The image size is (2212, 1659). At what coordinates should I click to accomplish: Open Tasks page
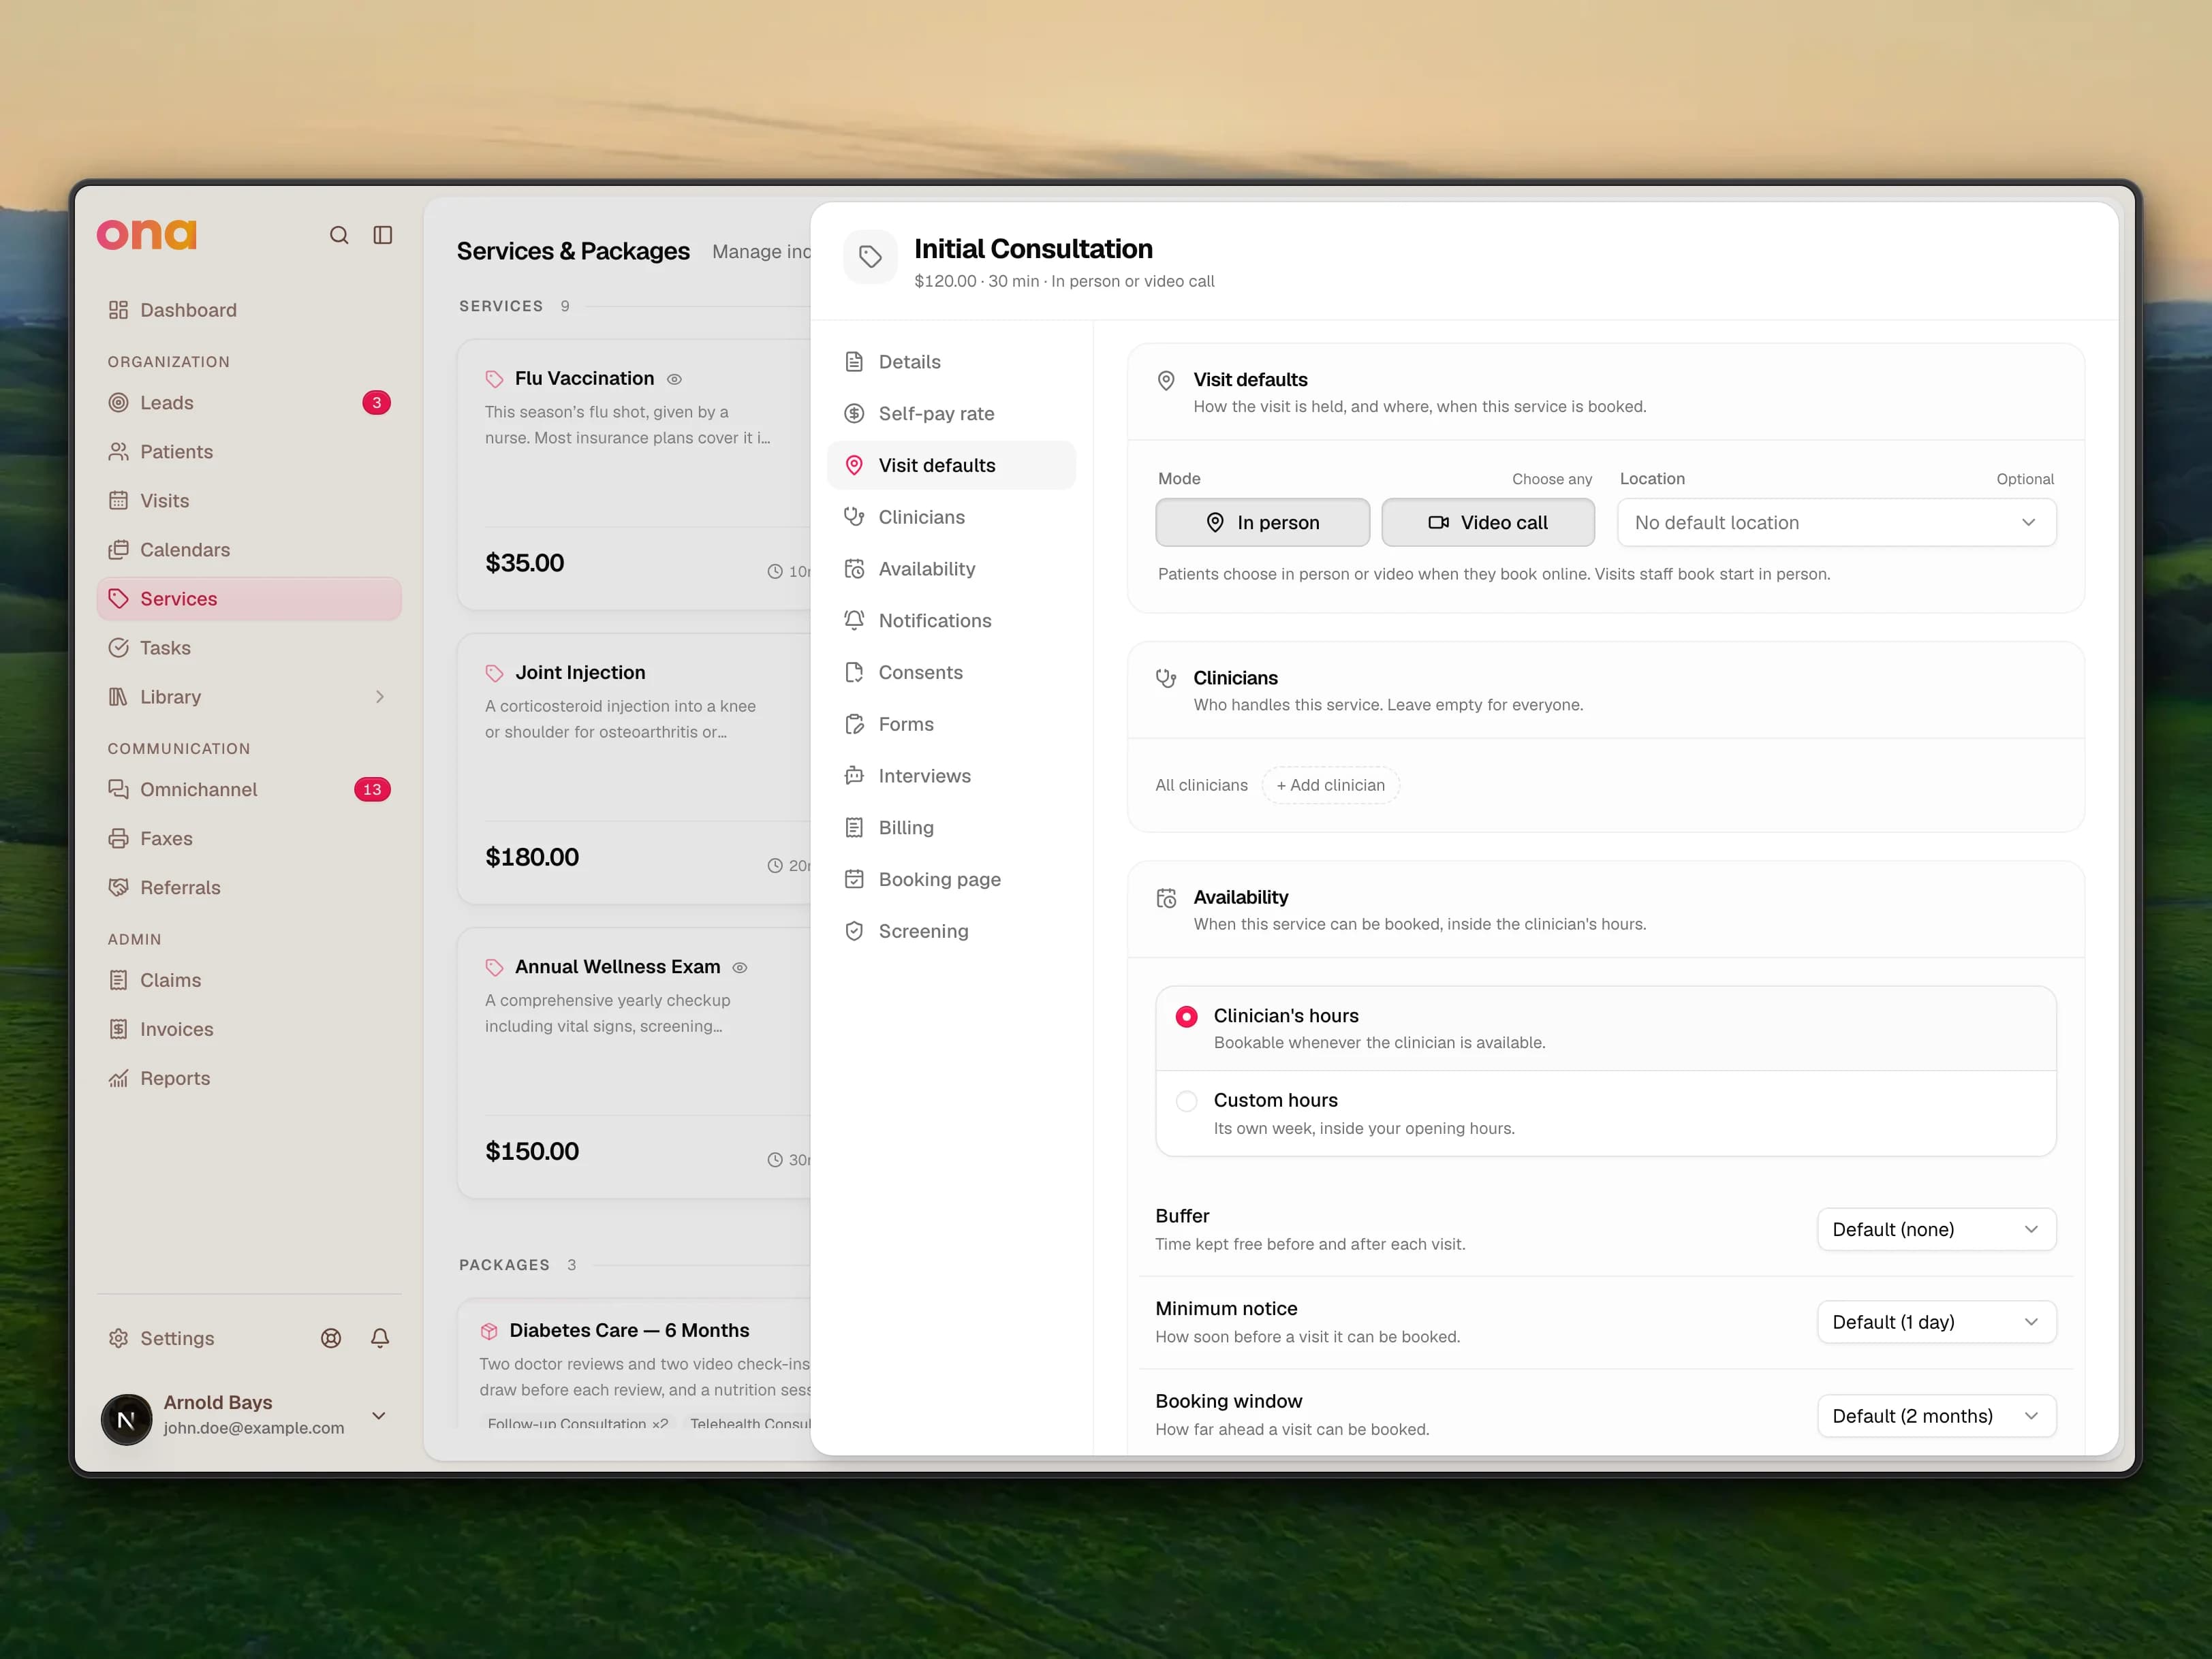pos(249,648)
